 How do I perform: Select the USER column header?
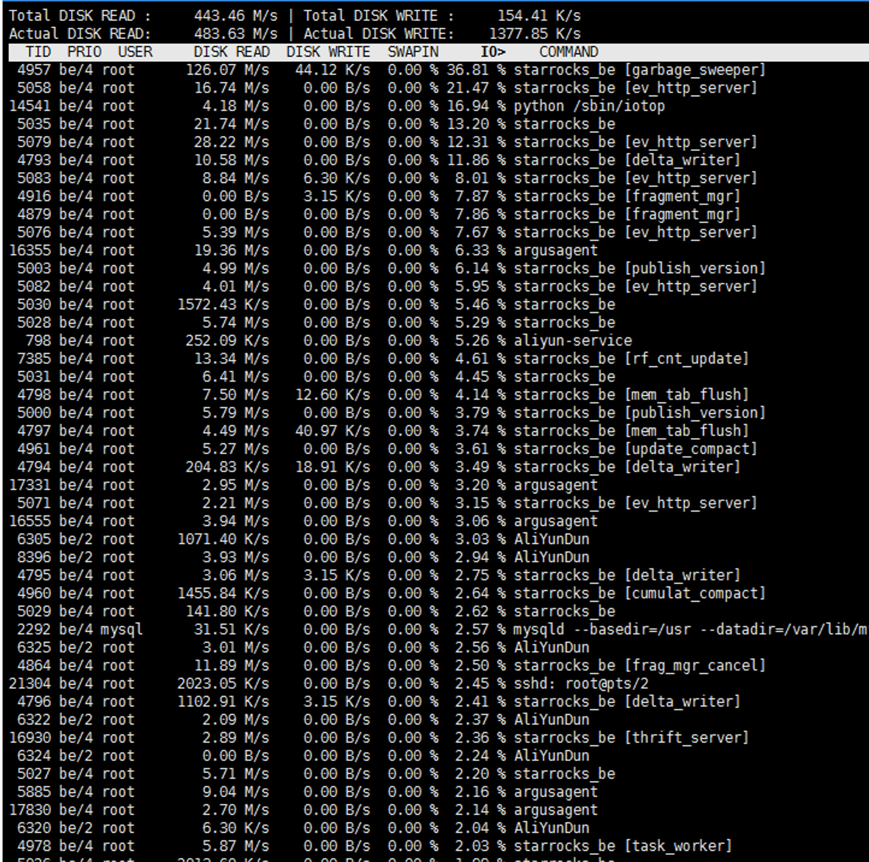135,52
